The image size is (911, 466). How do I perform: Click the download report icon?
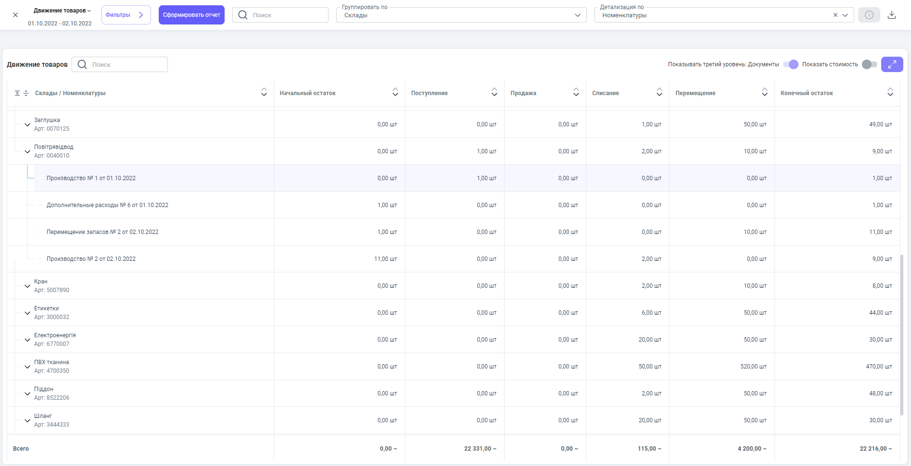pos(892,15)
